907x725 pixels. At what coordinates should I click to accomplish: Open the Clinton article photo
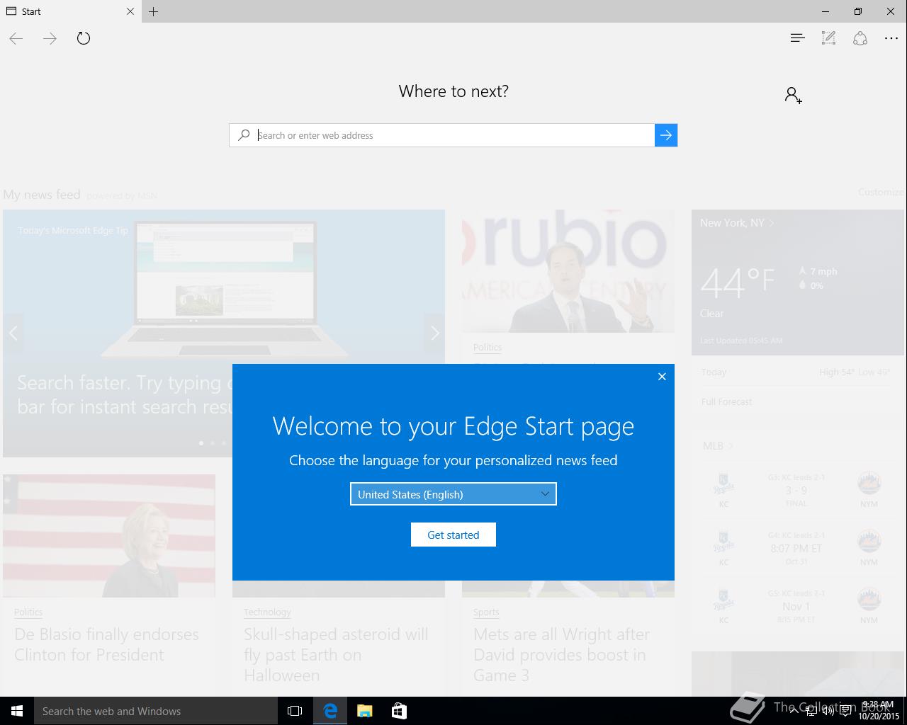[109, 536]
